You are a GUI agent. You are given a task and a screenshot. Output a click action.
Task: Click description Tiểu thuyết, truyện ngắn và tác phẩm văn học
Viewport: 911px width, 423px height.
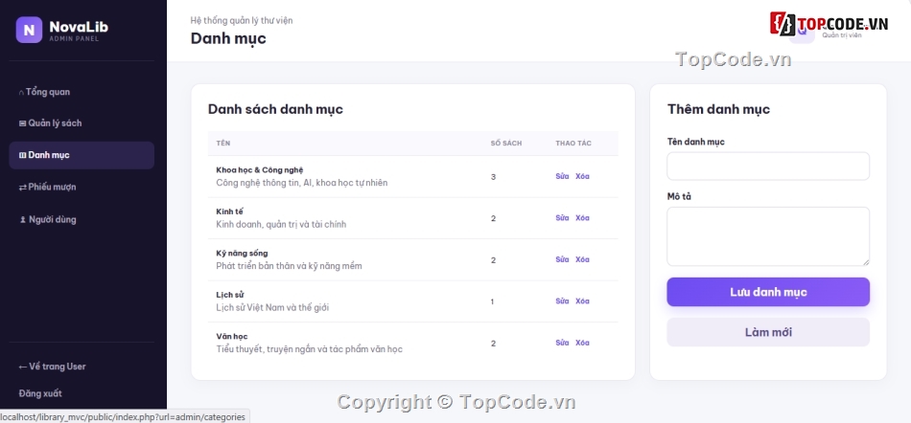point(309,349)
